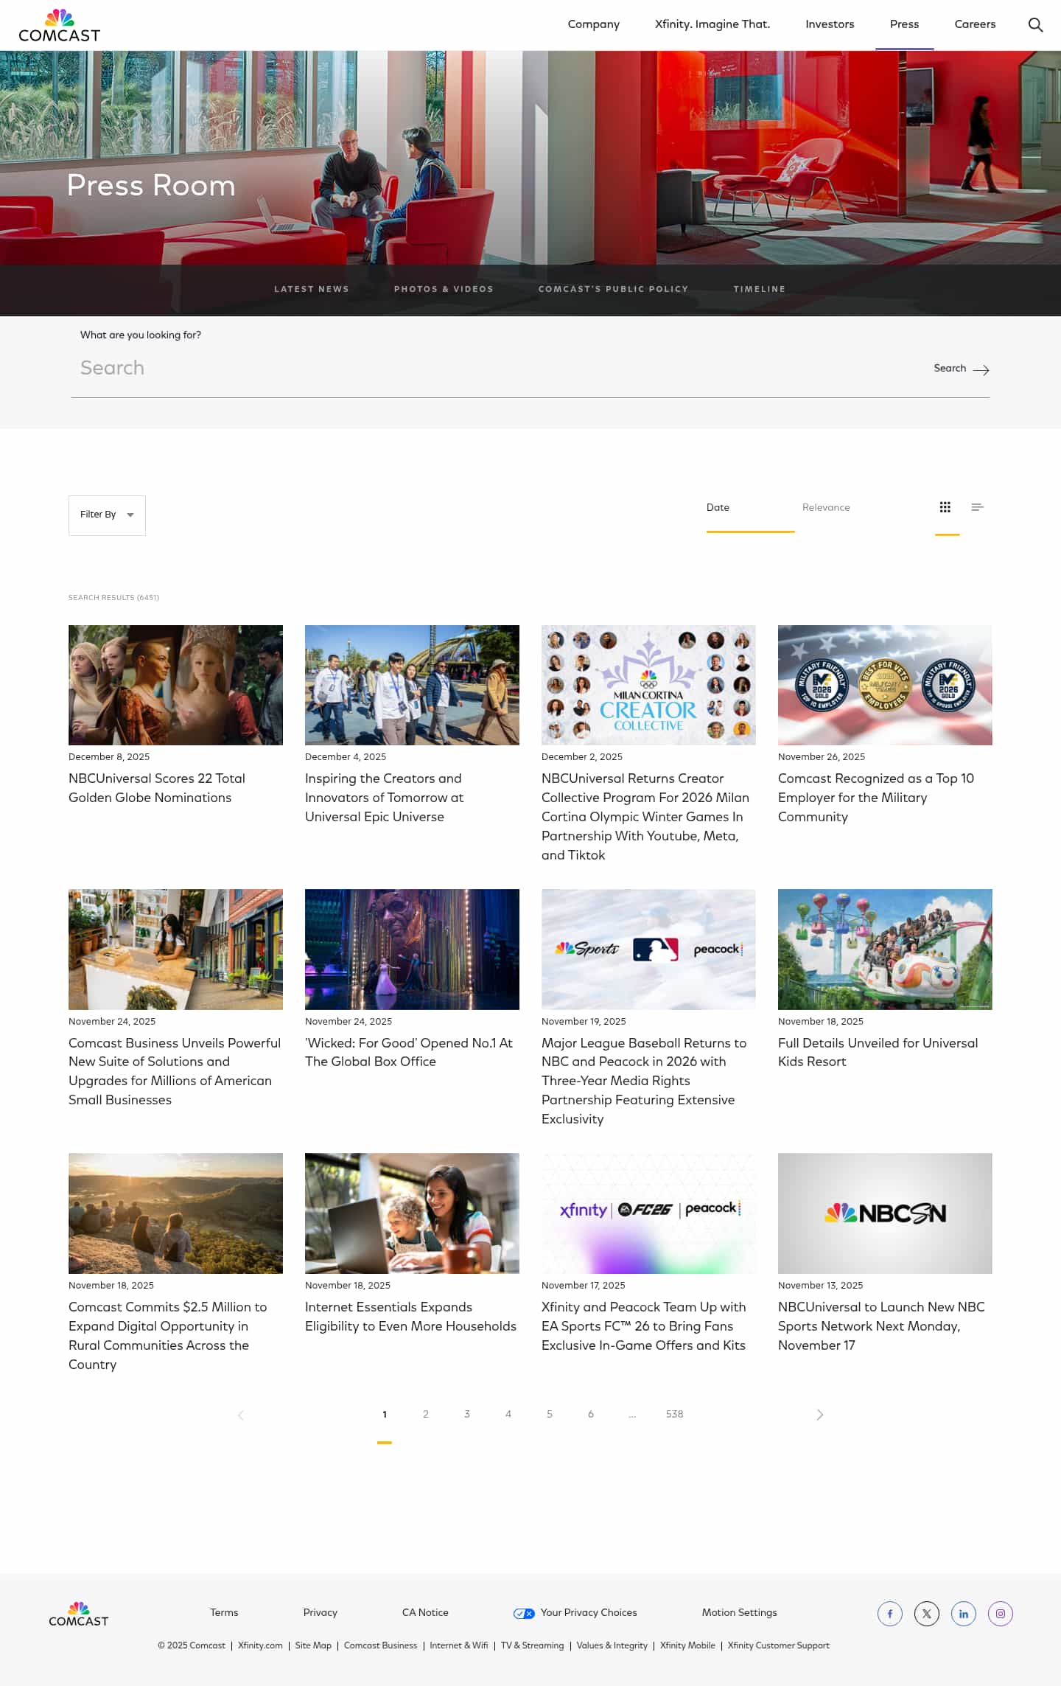Open 'Internet Essentials Expands Eligibility' headline
1061x1686 pixels.
410,1316
